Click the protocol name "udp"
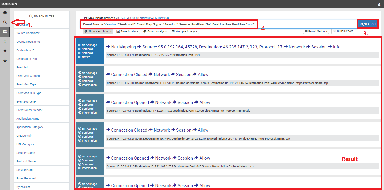The height and width of the screenshot is (190, 384). click(248, 111)
